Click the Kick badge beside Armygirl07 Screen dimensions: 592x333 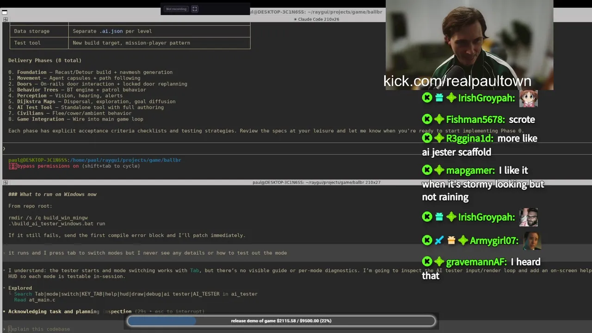pos(427,240)
